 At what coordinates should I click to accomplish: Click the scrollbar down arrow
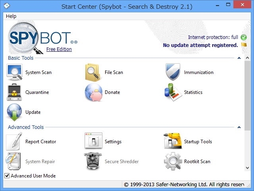tap(247, 168)
